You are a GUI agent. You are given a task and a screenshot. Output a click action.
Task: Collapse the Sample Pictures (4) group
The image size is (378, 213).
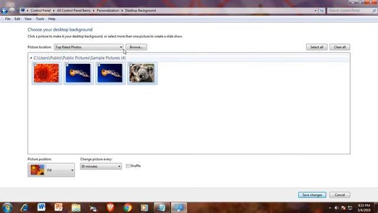point(31,58)
